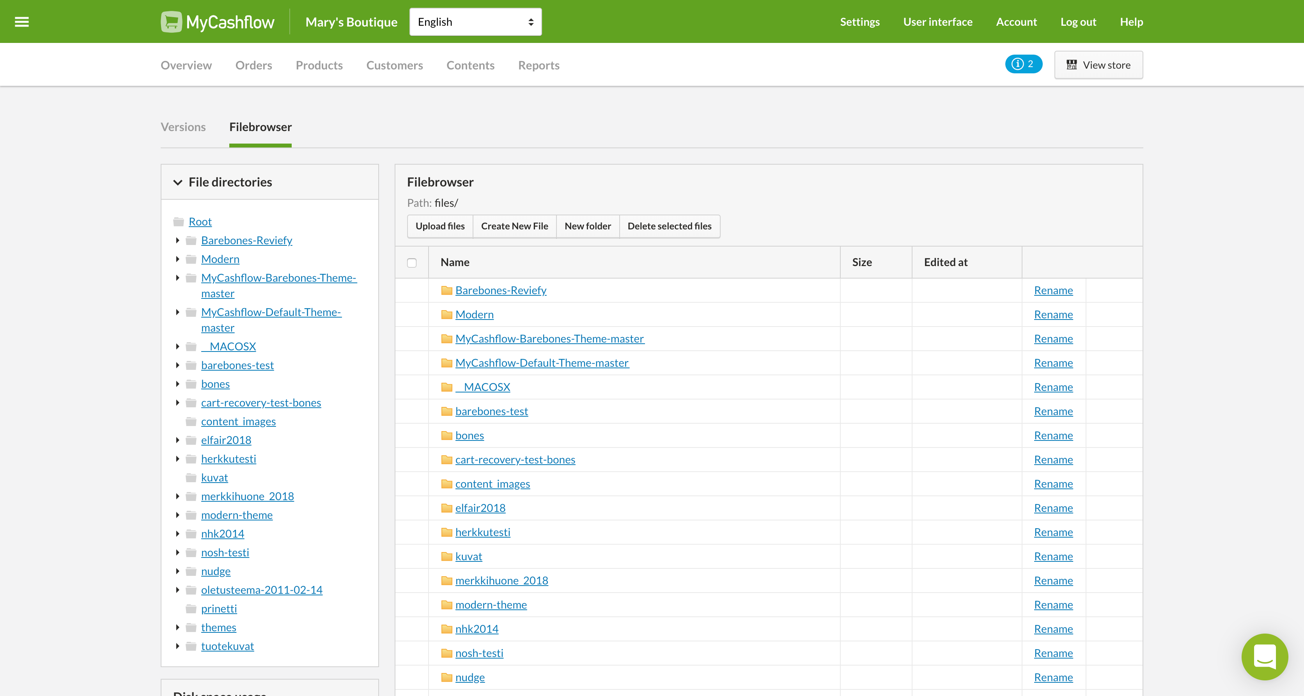Go to the Overview section

(186, 65)
